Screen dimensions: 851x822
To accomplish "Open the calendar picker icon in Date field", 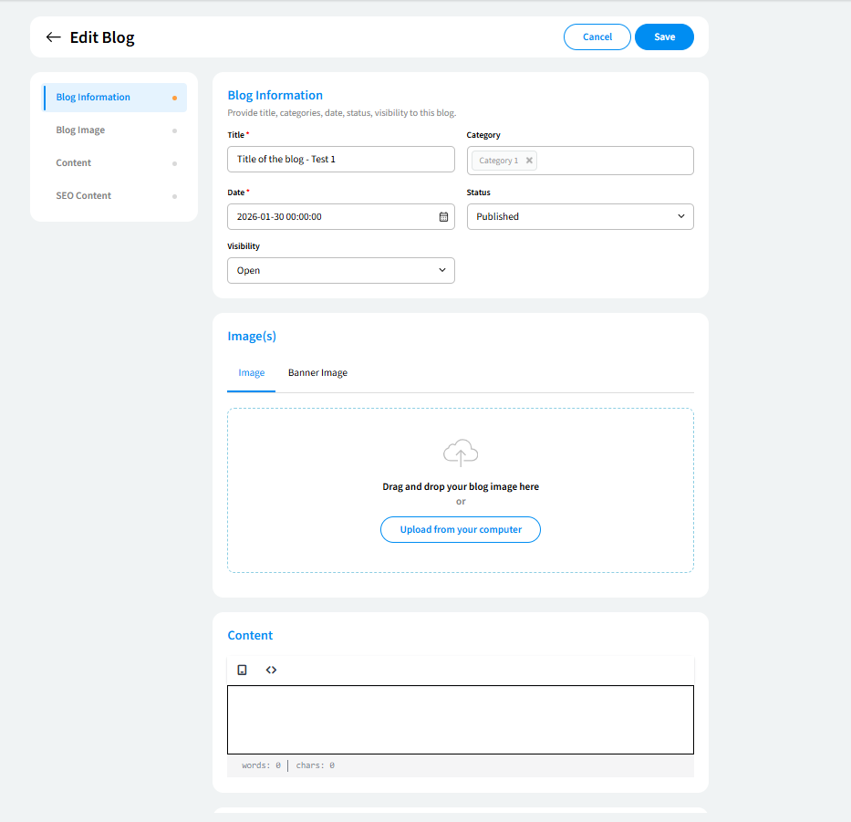I will tap(443, 217).
